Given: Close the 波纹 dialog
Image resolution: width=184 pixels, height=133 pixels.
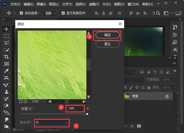Looking at the screenshot, I should pos(120,24).
